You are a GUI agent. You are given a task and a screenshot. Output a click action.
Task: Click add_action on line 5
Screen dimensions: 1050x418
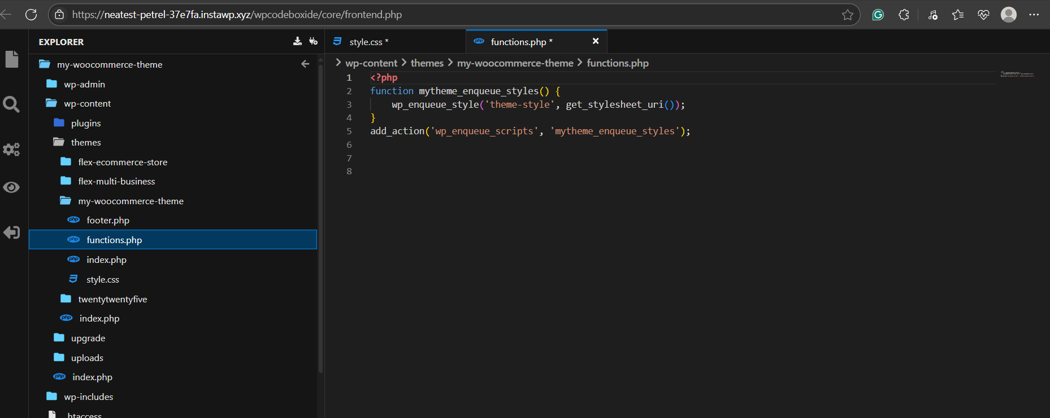click(x=397, y=131)
